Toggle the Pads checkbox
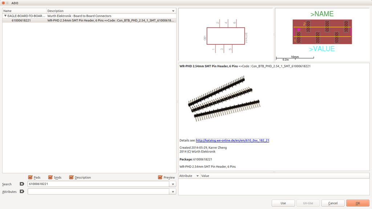This screenshot has height=209, width=372. [x=30, y=177]
